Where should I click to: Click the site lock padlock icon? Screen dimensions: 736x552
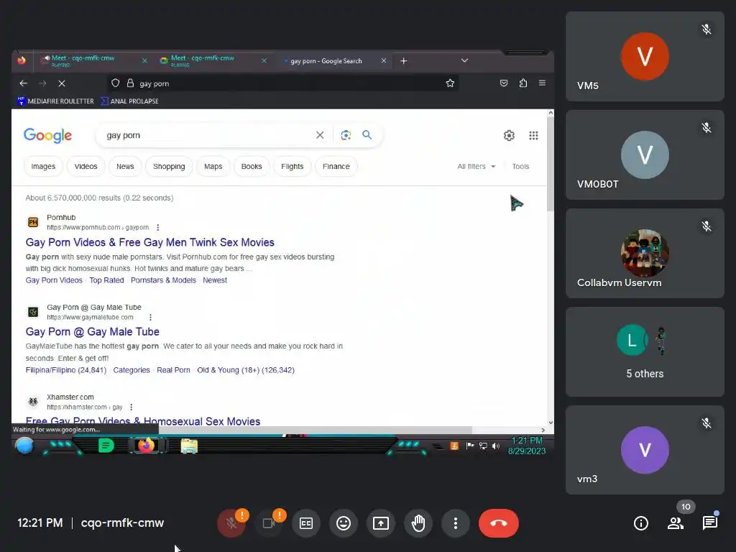(131, 83)
